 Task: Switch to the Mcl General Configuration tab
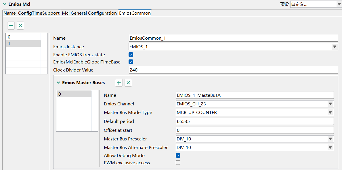pos(89,13)
